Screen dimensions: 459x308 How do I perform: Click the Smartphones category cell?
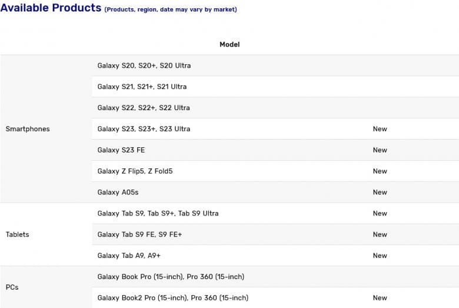click(x=28, y=129)
